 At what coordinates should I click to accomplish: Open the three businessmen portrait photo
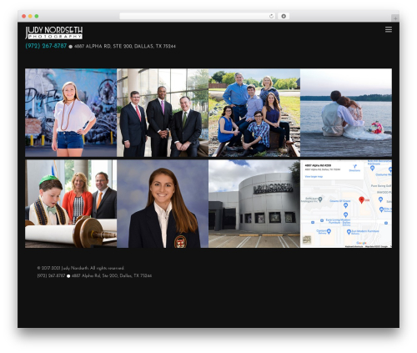click(x=163, y=113)
